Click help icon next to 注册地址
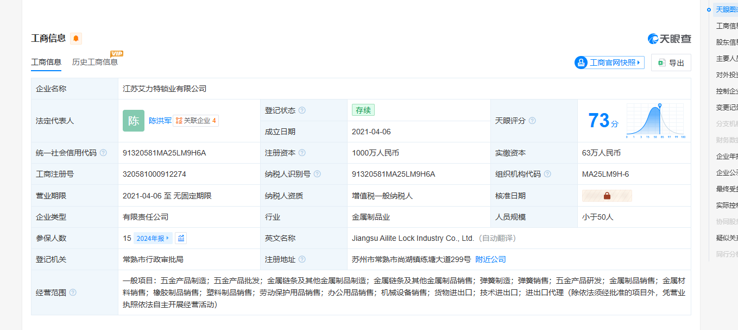 pos(302,260)
